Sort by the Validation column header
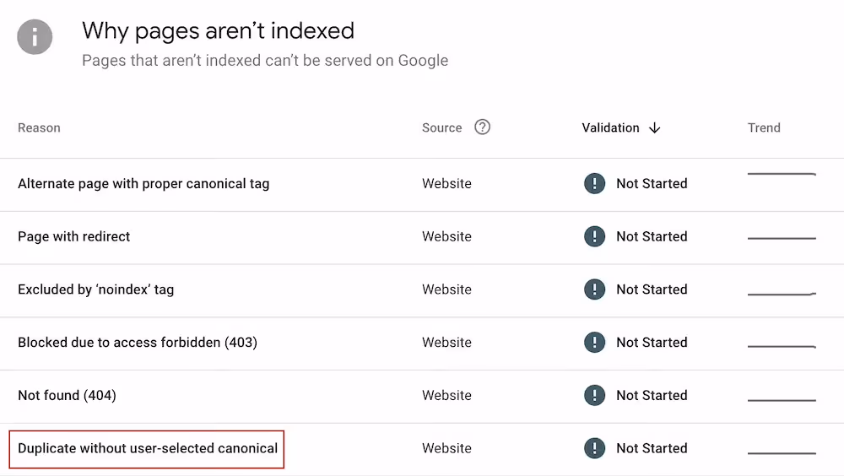844x476 pixels. pyautogui.click(x=610, y=128)
